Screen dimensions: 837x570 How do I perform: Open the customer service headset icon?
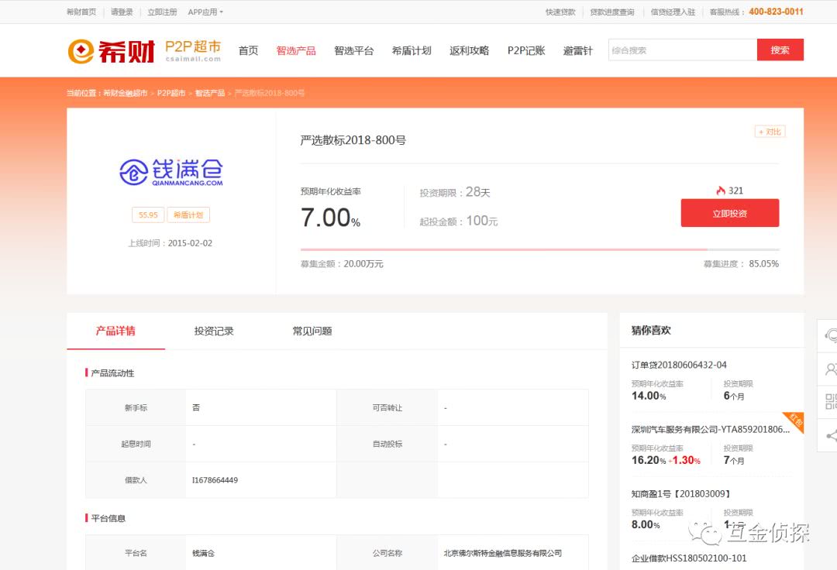831,335
